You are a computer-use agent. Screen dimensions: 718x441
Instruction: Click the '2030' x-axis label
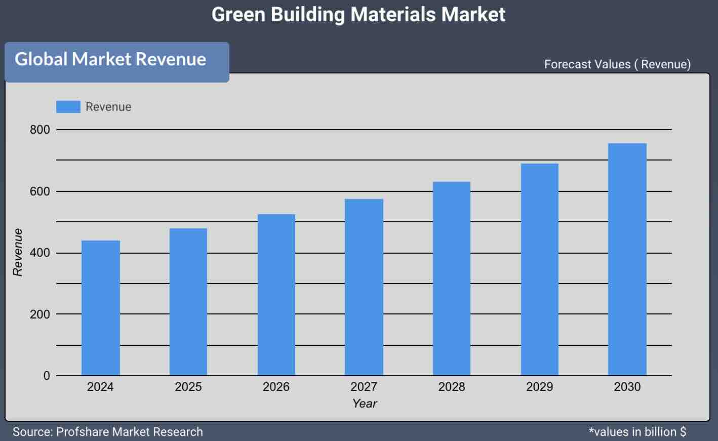627,387
